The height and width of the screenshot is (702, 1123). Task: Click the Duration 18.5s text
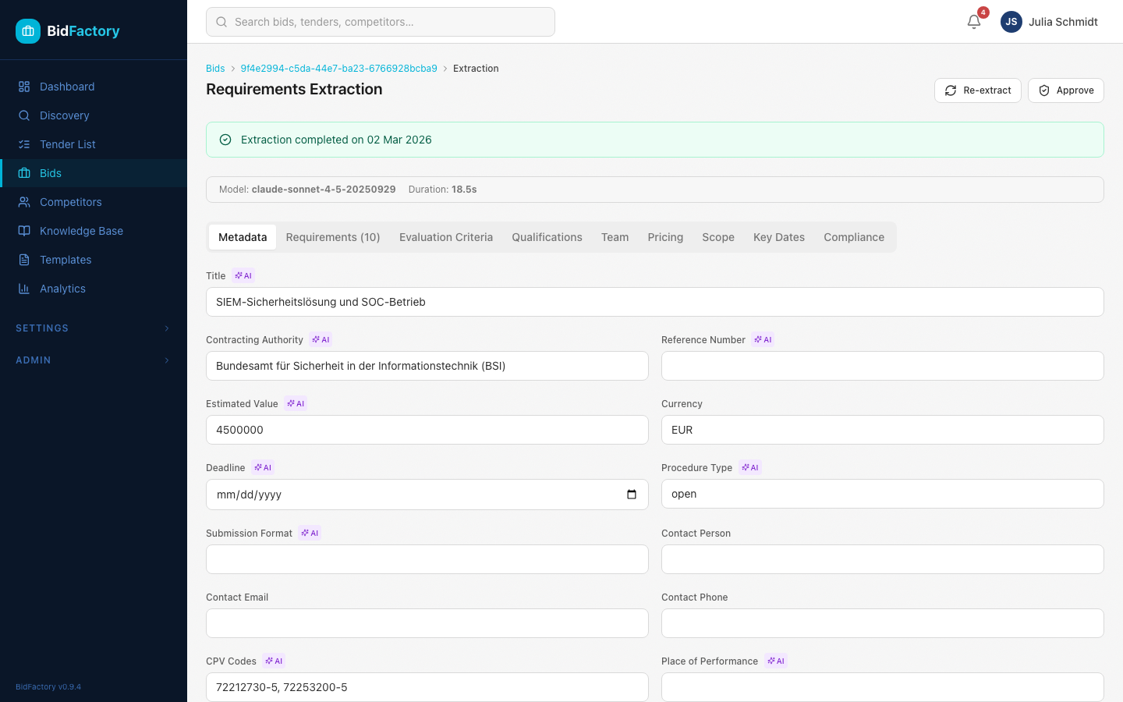point(442,190)
